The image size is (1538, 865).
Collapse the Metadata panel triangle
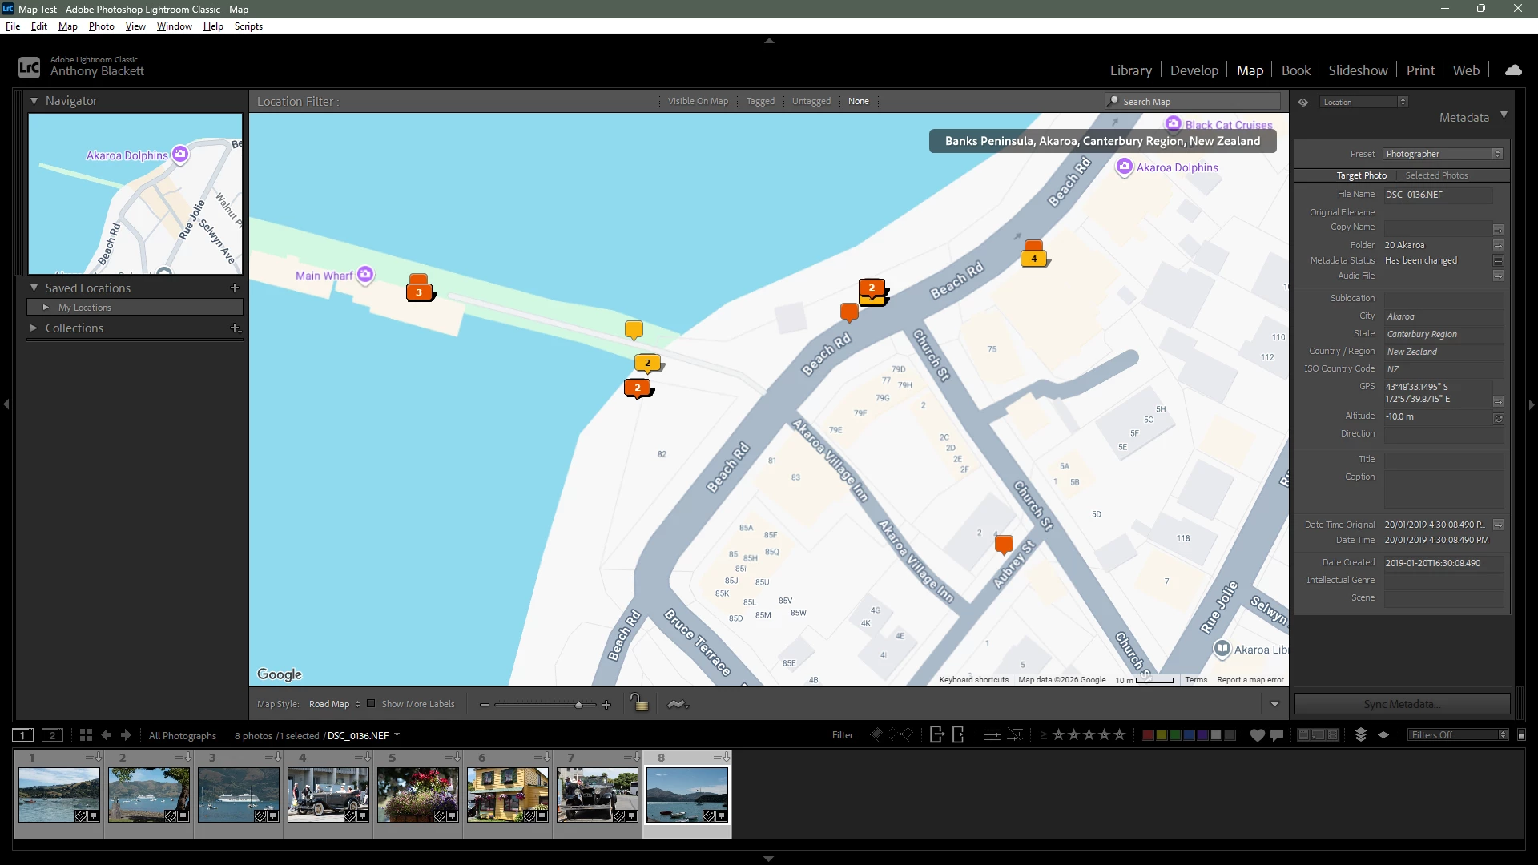pos(1504,115)
